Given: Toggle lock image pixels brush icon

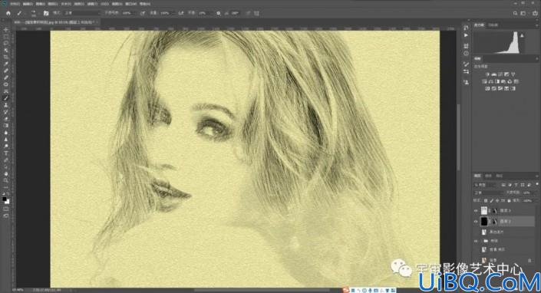Looking at the screenshot, I should pos(492,200).
